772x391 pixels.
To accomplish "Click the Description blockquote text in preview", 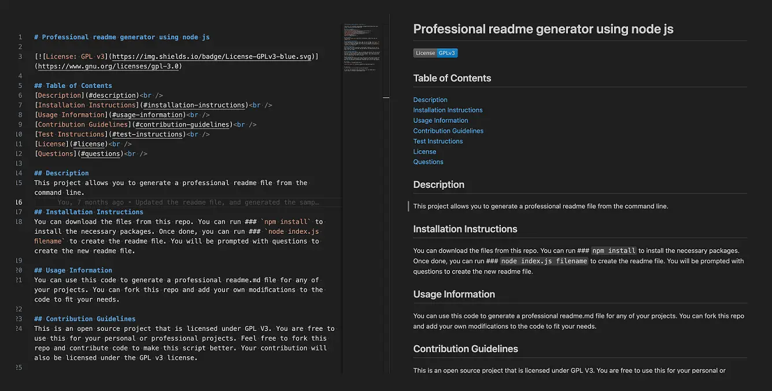I will tap(541, 205).
